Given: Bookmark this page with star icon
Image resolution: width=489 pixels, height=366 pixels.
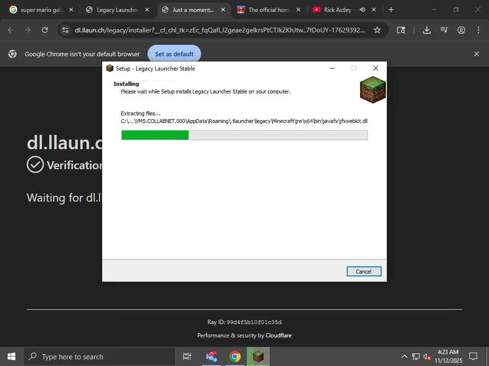Looking at the screenshot, I should [377, 30].
